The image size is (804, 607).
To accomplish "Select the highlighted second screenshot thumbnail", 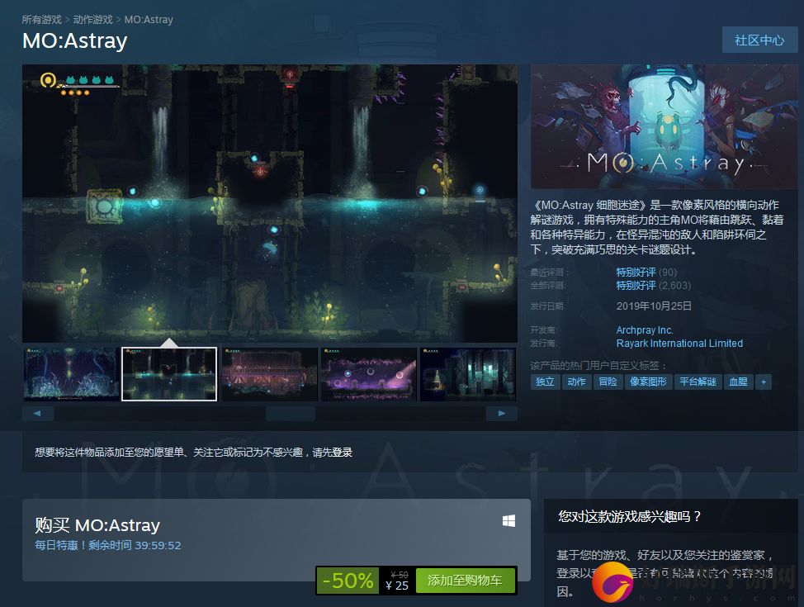I will click(x=169, y=374).
